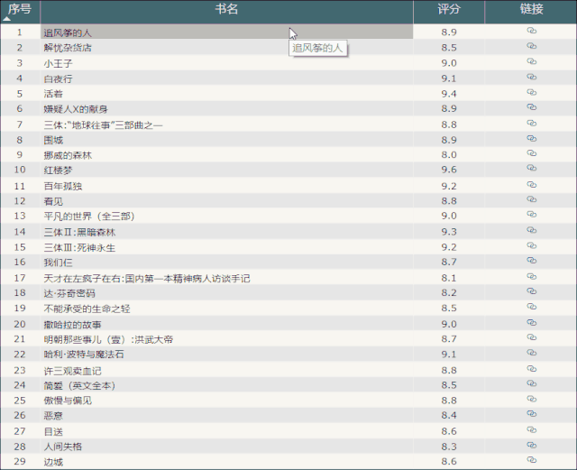Image resolution: width=577 pixels, height=470 pixels.
Task: Click the 8.0 rating for 挪威的森林
Action: [x=449, y=154]
